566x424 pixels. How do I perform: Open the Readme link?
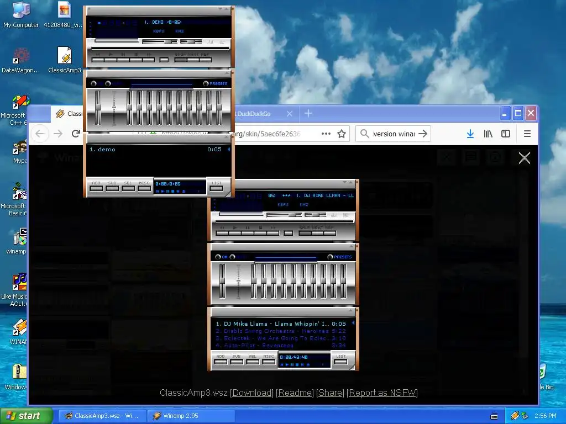[x=295, y=393]
